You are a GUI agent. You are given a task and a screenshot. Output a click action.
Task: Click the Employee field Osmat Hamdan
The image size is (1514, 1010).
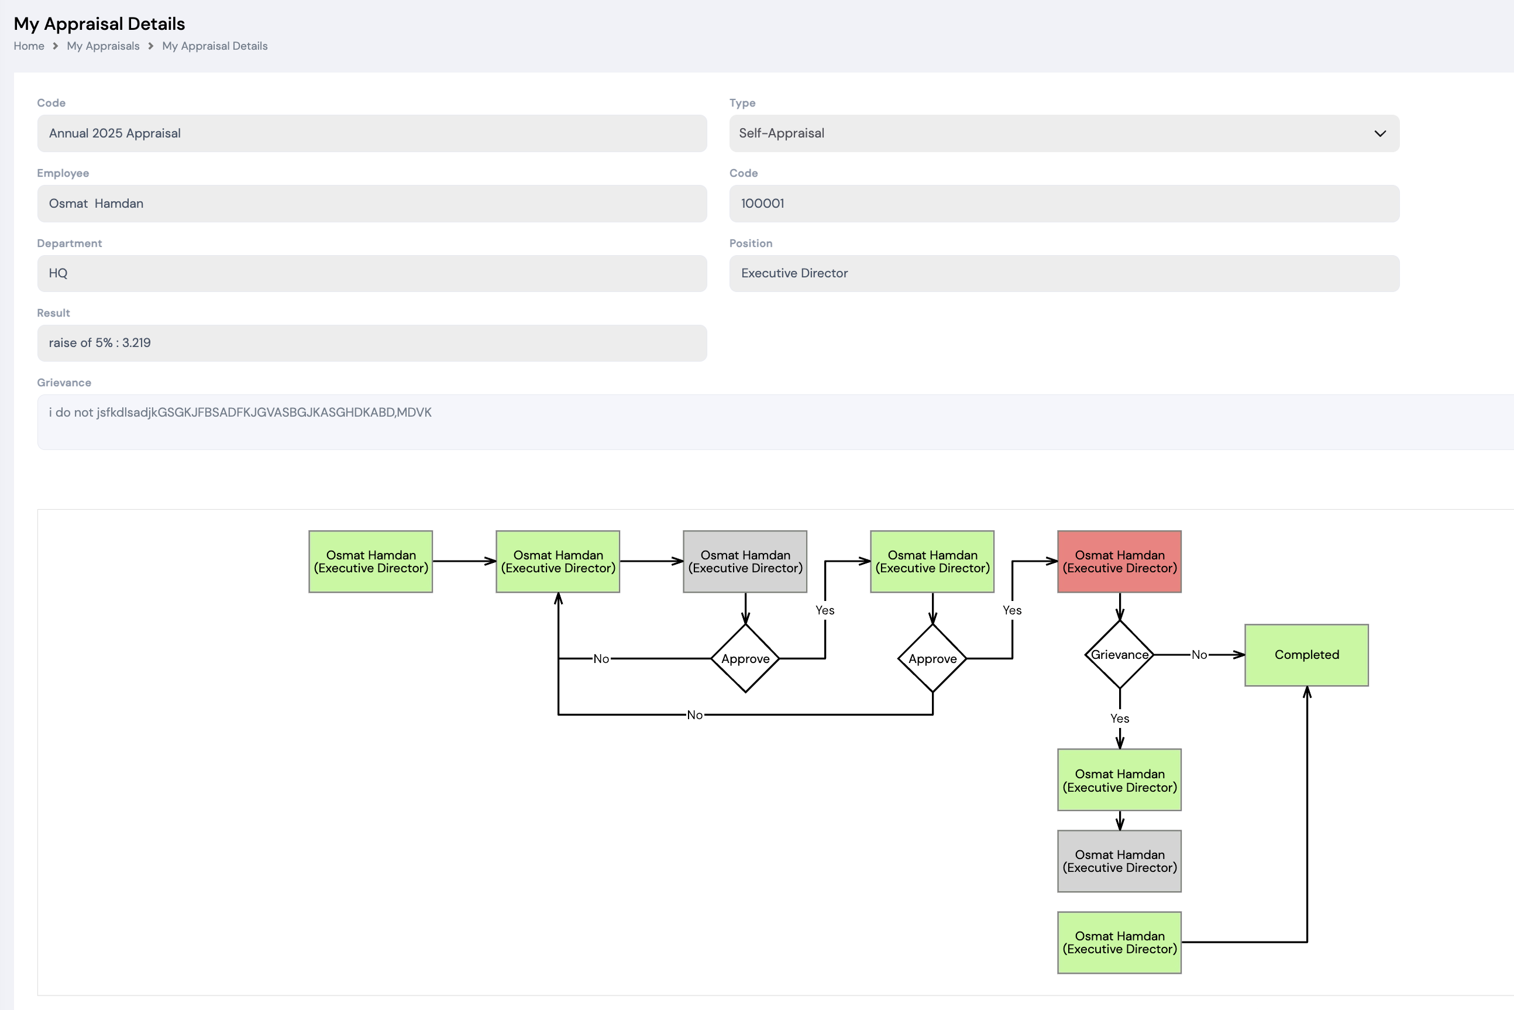pos(372,204)
